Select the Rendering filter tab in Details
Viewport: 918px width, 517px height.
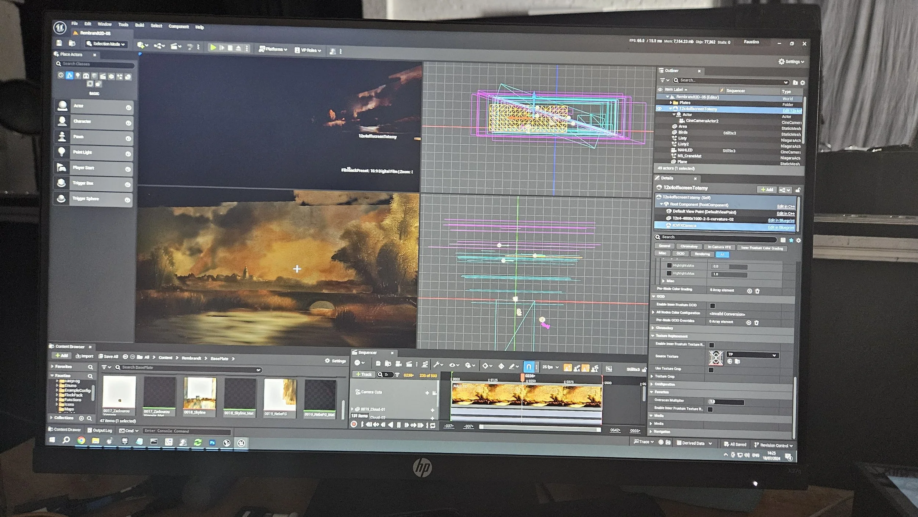click(702, 254)
